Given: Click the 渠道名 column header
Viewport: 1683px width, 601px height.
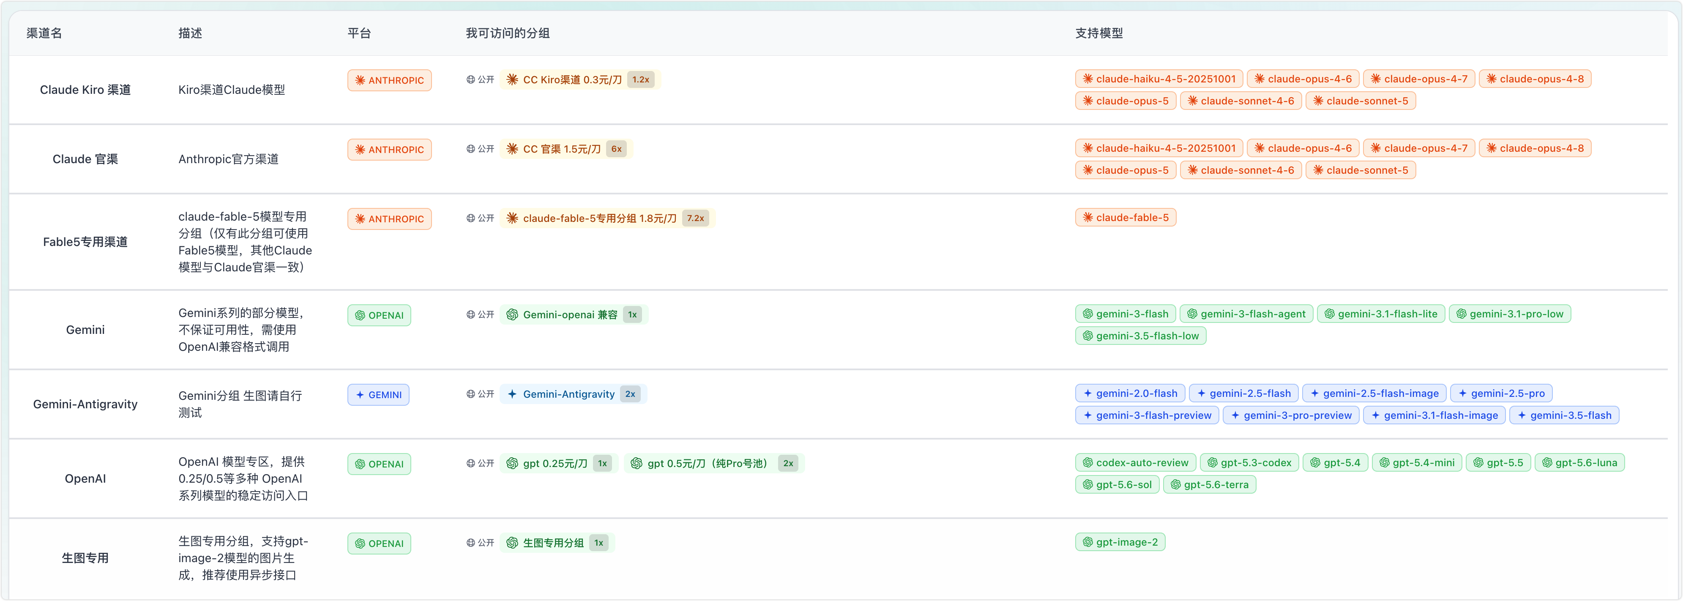Looking at the screenshot, I should (44, 33).
